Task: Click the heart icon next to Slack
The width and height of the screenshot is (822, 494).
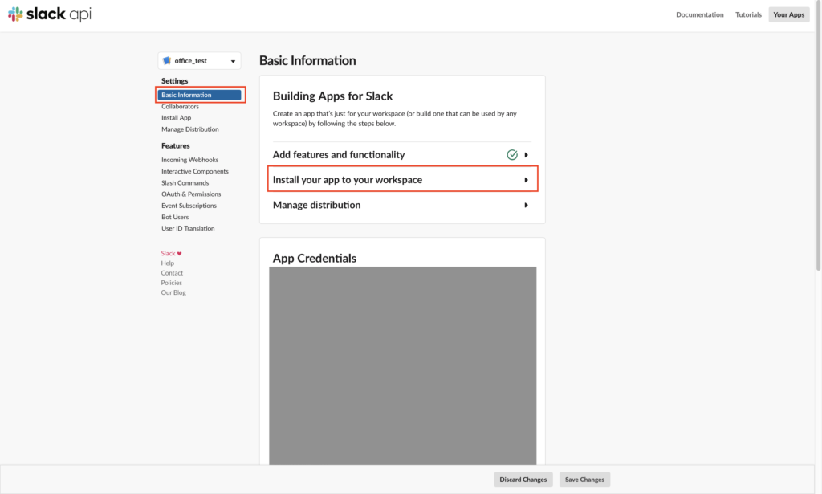Action: [179, 253]
